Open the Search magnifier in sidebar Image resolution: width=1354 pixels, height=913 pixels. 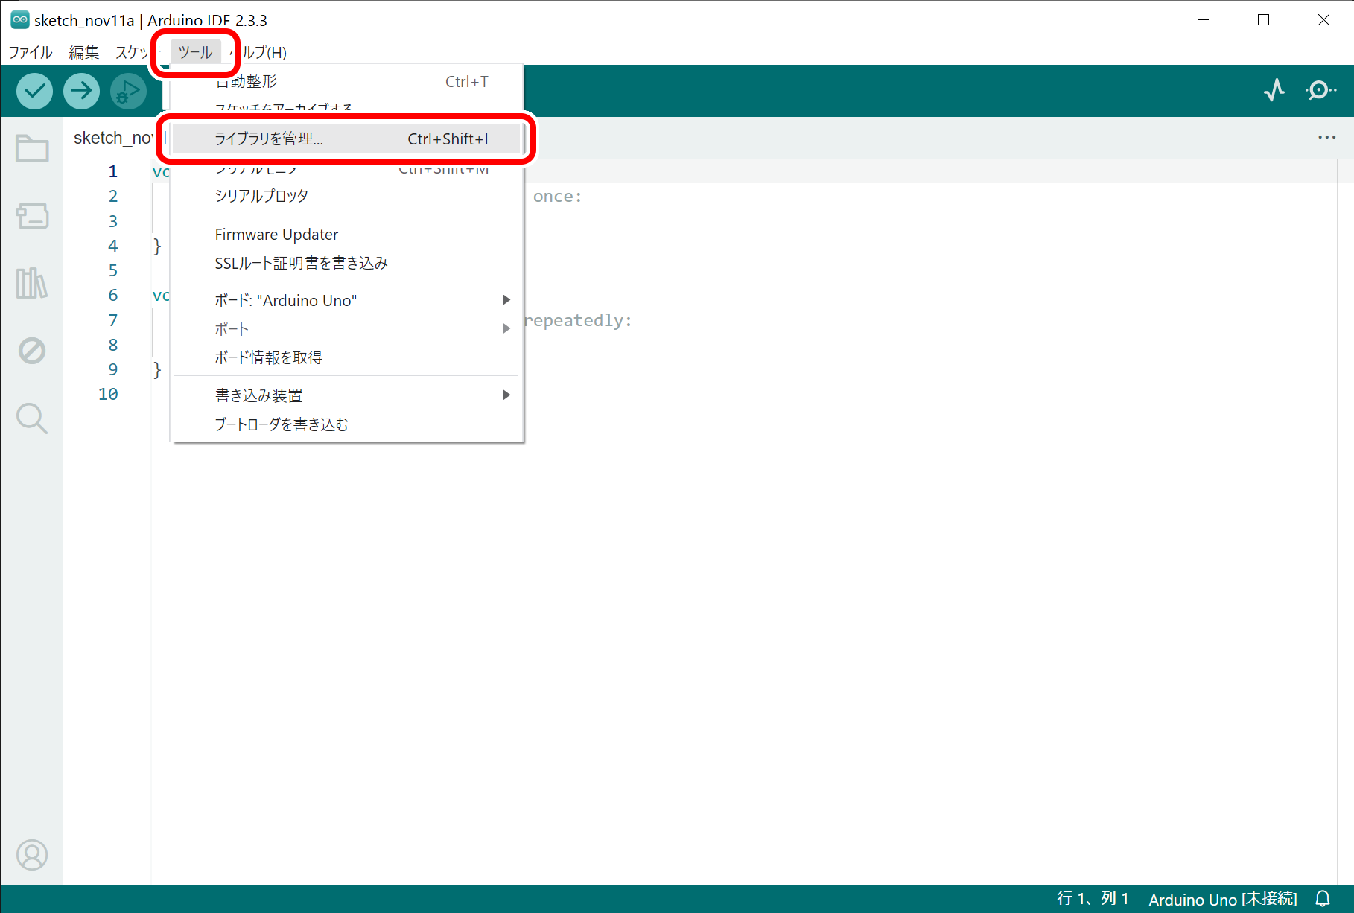[32, 418]
